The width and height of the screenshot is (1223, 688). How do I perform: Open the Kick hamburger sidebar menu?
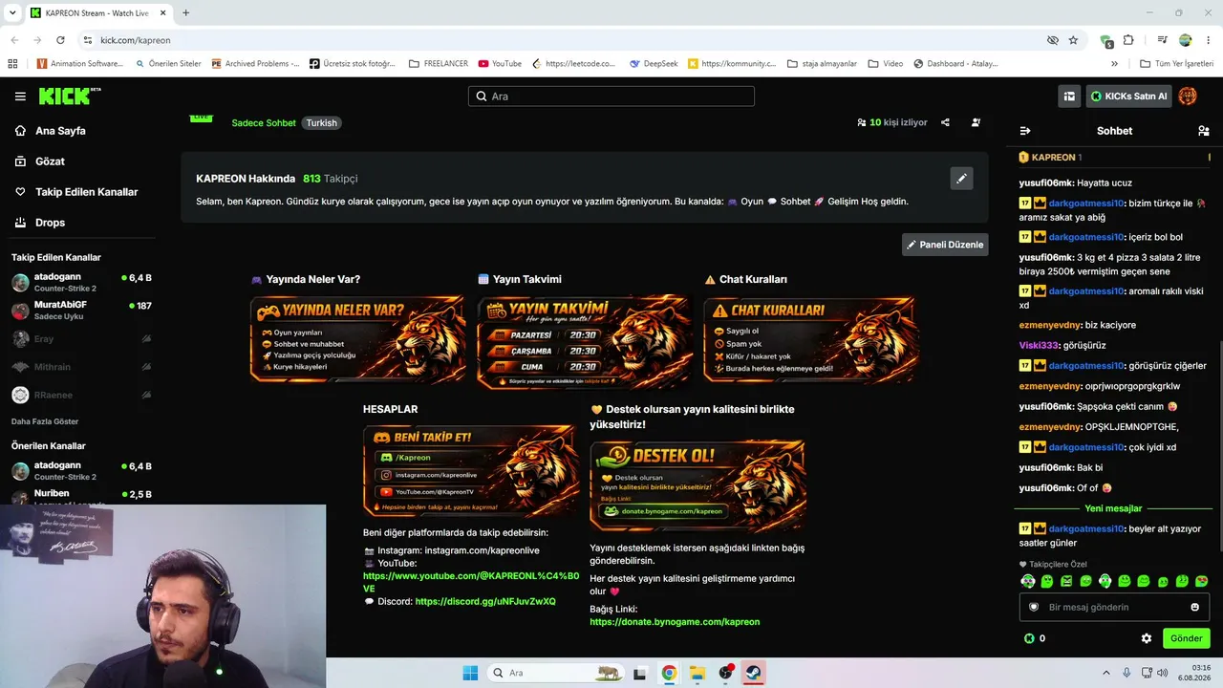click(x=20, y=97)
